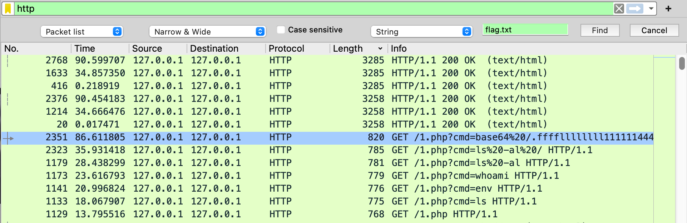Select packet 1141 with cmd=env request
This screenshot has width=687, height=223.
tap(322, 189)
